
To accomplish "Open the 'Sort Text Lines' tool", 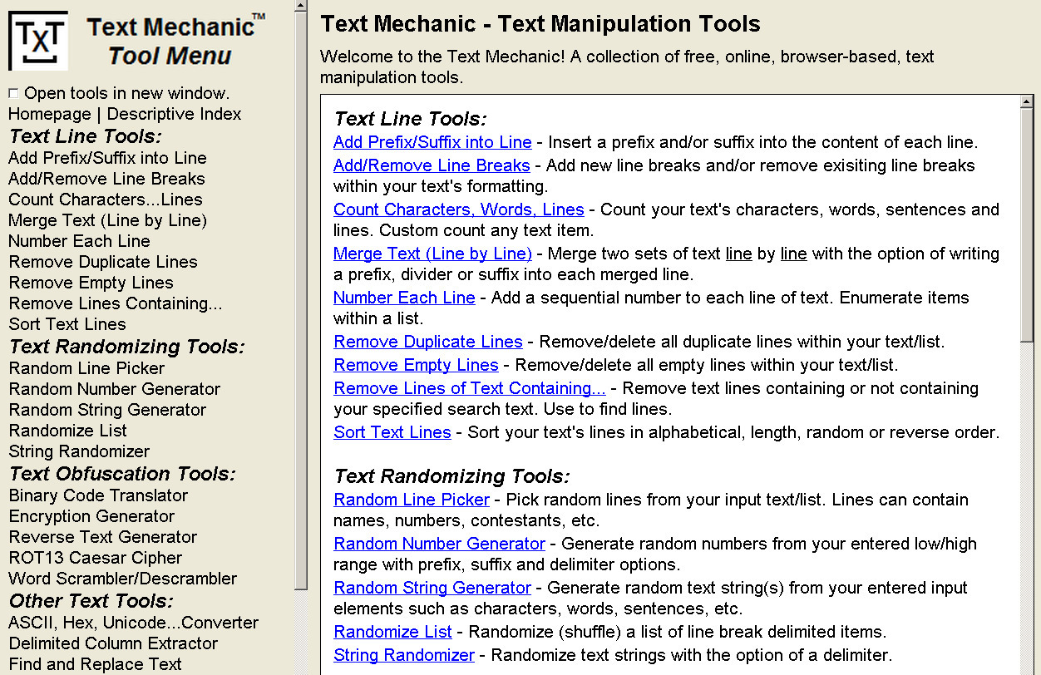I will 392,432.
